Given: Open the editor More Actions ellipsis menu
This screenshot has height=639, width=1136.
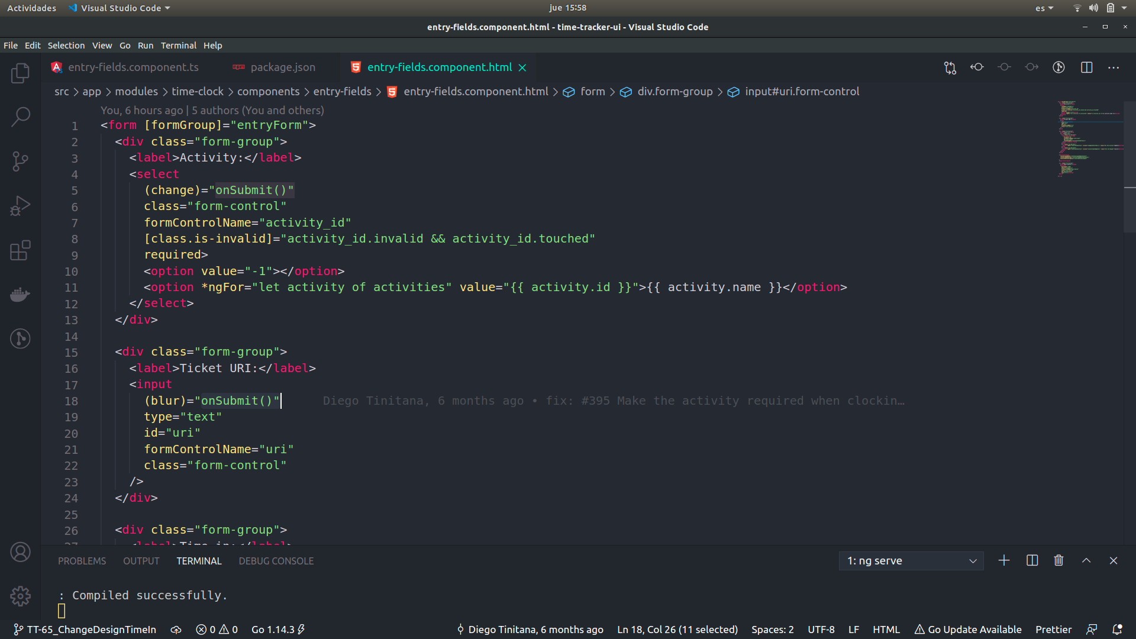Looking at the screenshot, I should (1114, 67).
